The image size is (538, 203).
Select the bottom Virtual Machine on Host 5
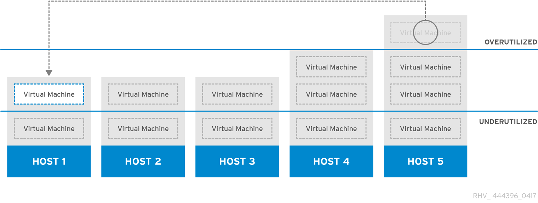pyautogui.click(x=425, y=128)
